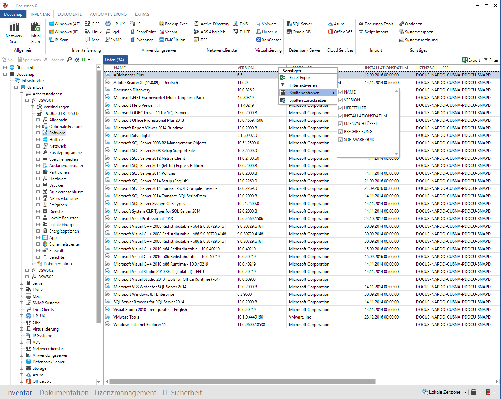Open the SQL Server database scan
The width and height of the screenshot is (501, 399).
[299, 24]
